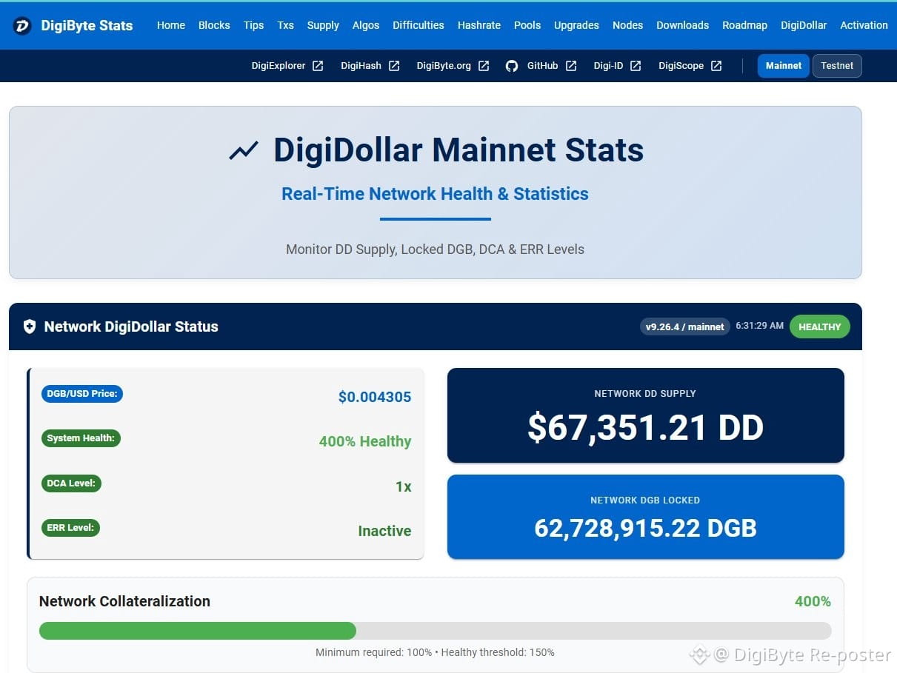
Task: Click the 6:31:29 AM timestamp
Action: pyautogui.click(x=759, y=326)
